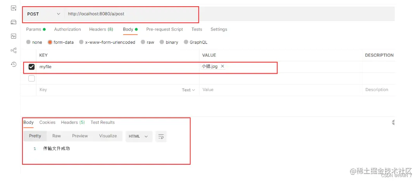Uncheck the myfile row checkbox
This screenshot has height=181, width=418.
point(31,67)
